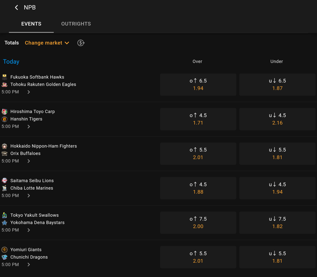Image resolution: width=317 pixels, height=277 pixels.
Task: Open Orix Buffaloes team name
Action: tap(26, 153)
